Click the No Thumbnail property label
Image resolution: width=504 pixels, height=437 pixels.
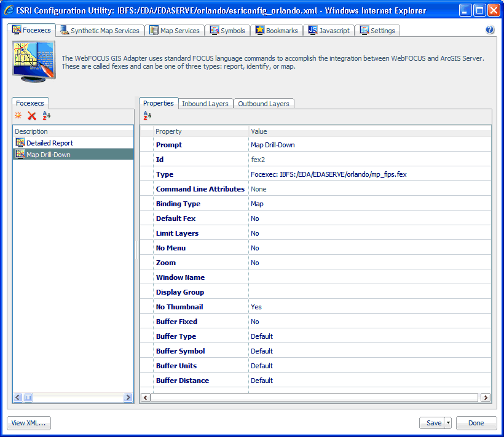pyautogui.click(x=179, y=307)
